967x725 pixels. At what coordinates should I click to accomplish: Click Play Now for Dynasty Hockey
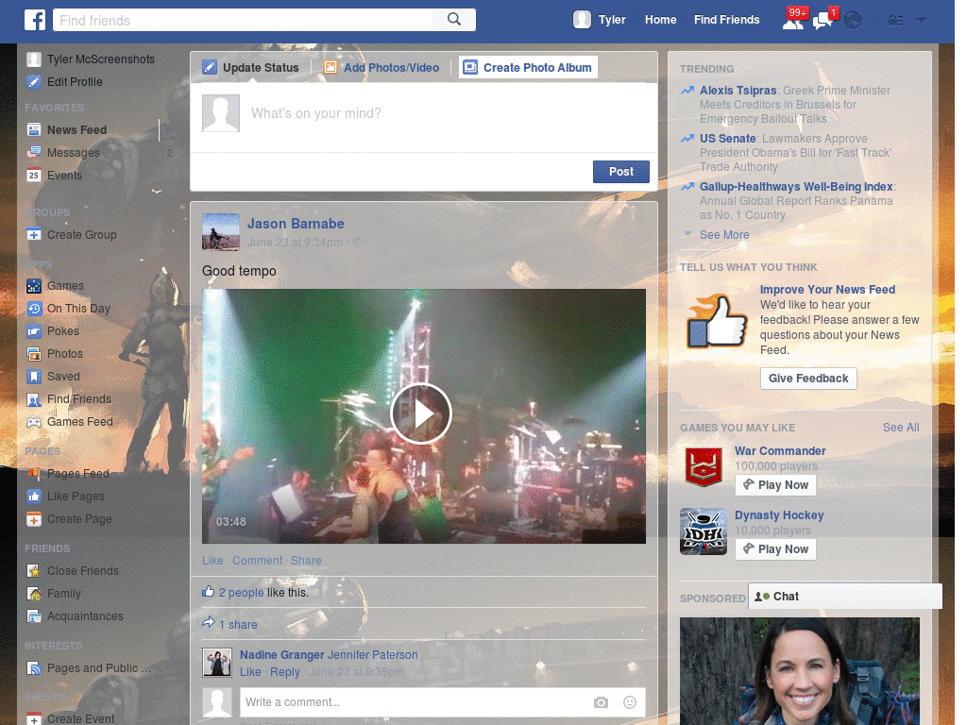tap(776, 548)
